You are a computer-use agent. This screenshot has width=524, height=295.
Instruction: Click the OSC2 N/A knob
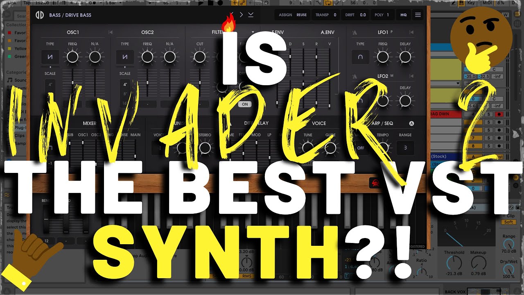point(170,57)
